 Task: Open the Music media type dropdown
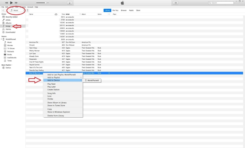coord(18,10)
